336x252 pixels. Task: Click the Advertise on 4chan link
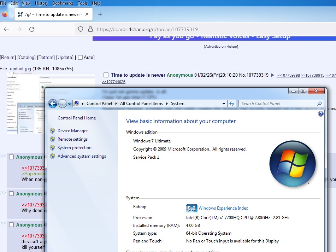[221, 47]
